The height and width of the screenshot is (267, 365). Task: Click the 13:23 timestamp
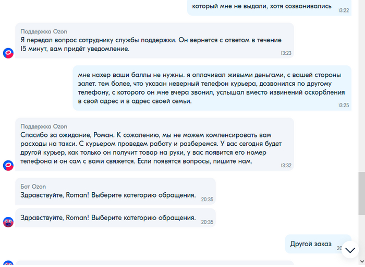(x=286, y=53)
